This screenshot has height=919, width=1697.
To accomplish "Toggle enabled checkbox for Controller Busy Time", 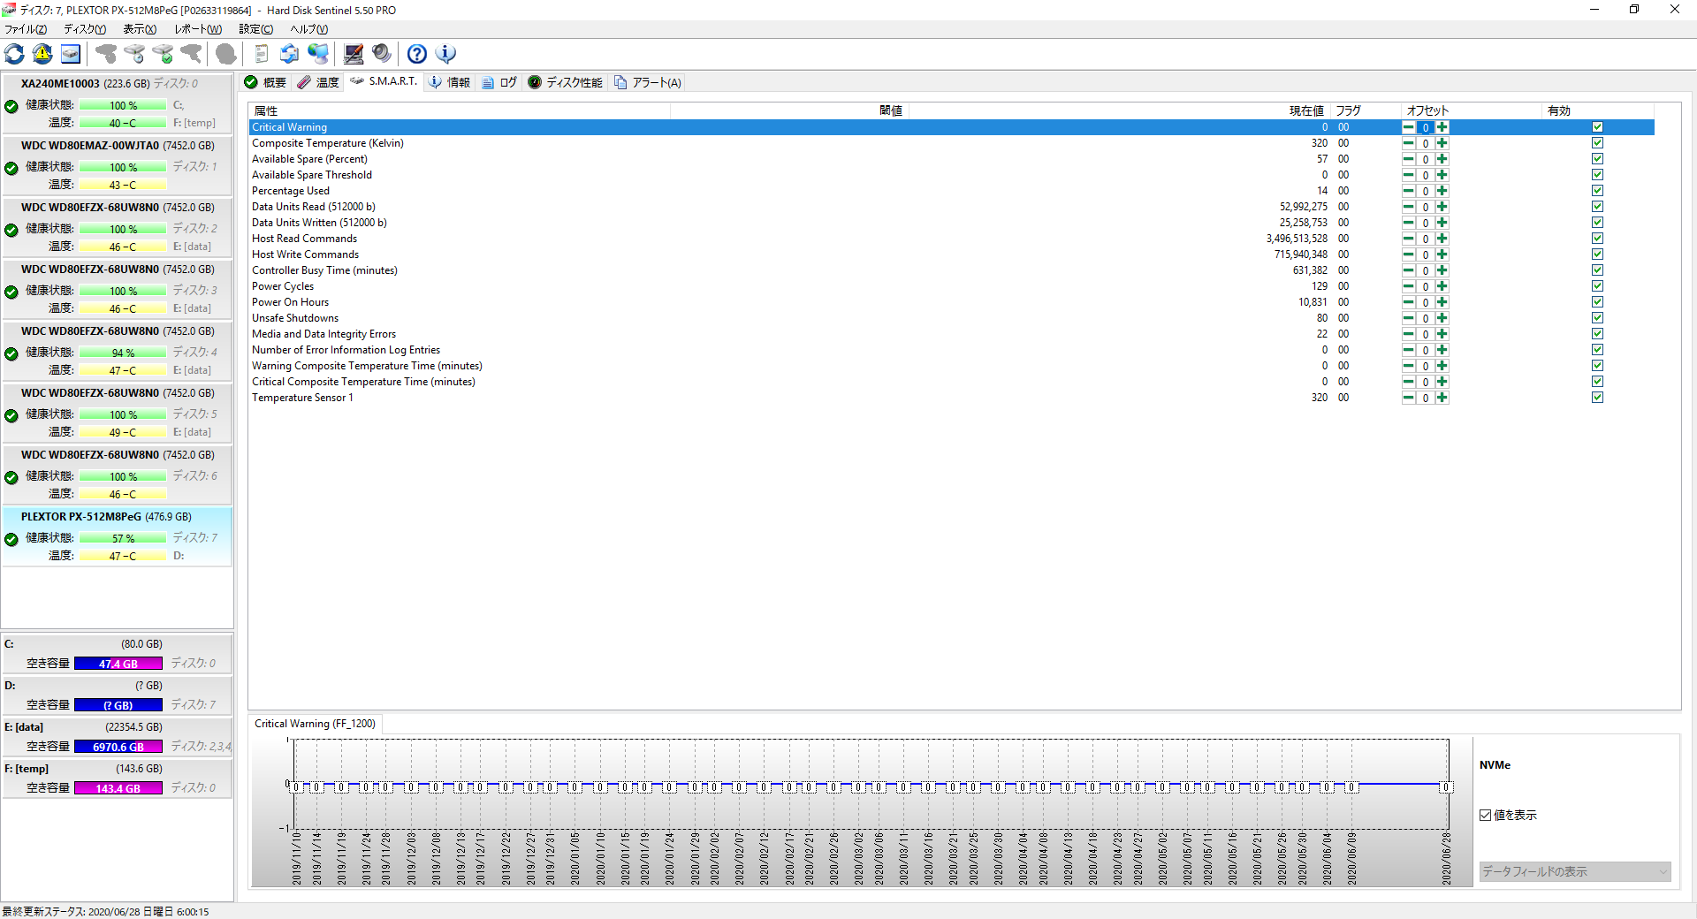I will pos(1597,270).
